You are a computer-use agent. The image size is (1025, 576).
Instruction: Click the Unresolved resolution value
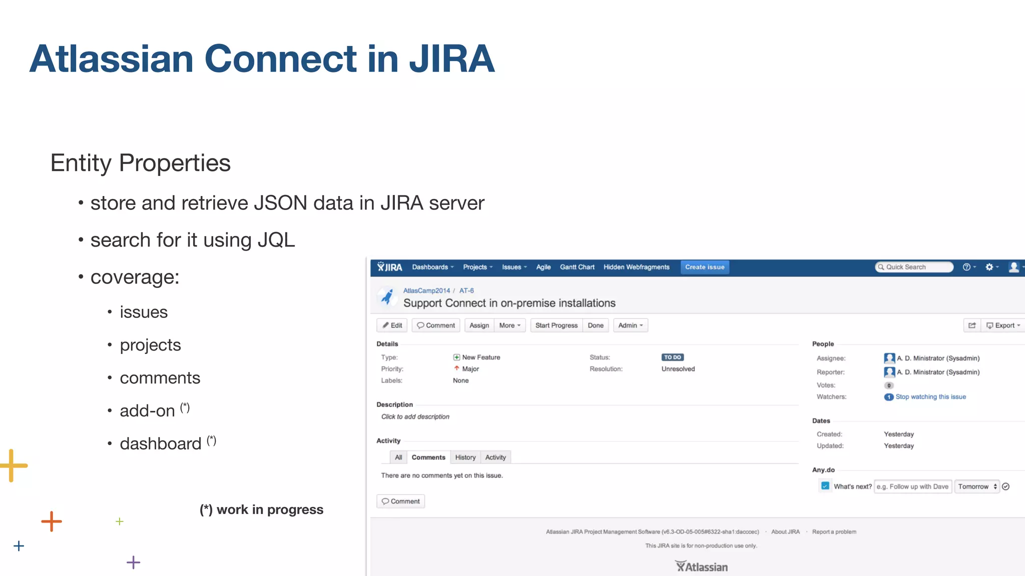(x=678, y=369)
